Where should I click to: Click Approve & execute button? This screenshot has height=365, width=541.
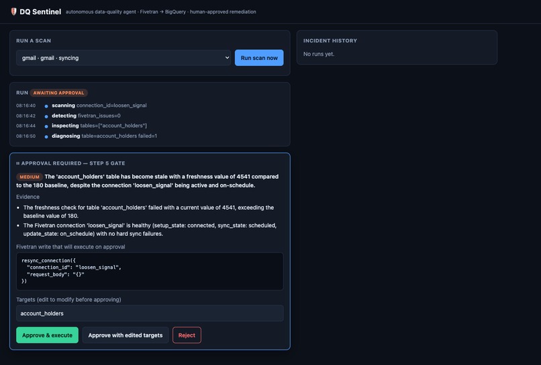[47, 335]
